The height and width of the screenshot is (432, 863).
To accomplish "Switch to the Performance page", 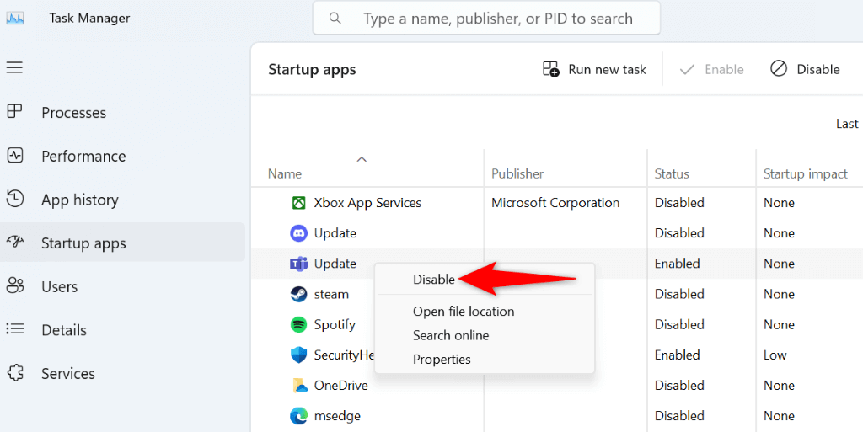I will tap(83, 157).
